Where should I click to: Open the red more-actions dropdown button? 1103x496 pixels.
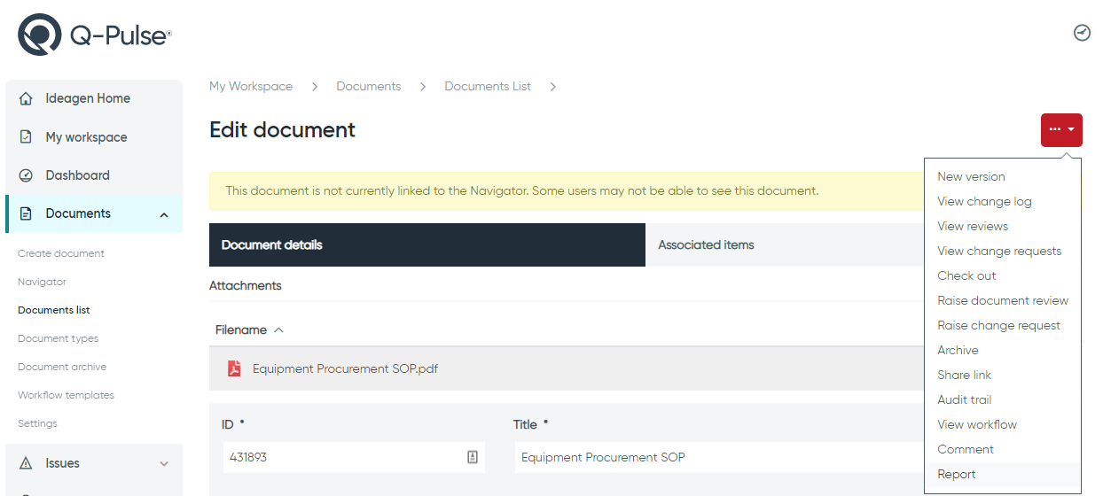pyautogui.click(x=1061, y=129)
